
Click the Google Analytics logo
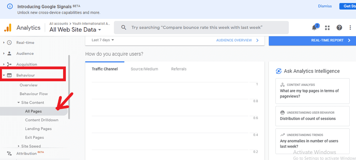(x=8, y=28)
